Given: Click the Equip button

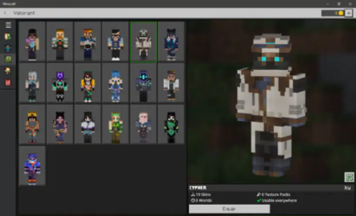Looking at the screenshot, I should (x=229, y=209).
